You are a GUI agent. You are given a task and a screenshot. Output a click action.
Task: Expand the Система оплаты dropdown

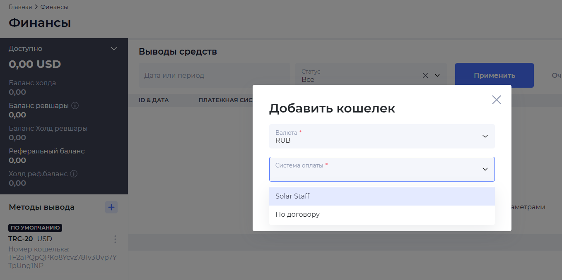tap(381, 169)
